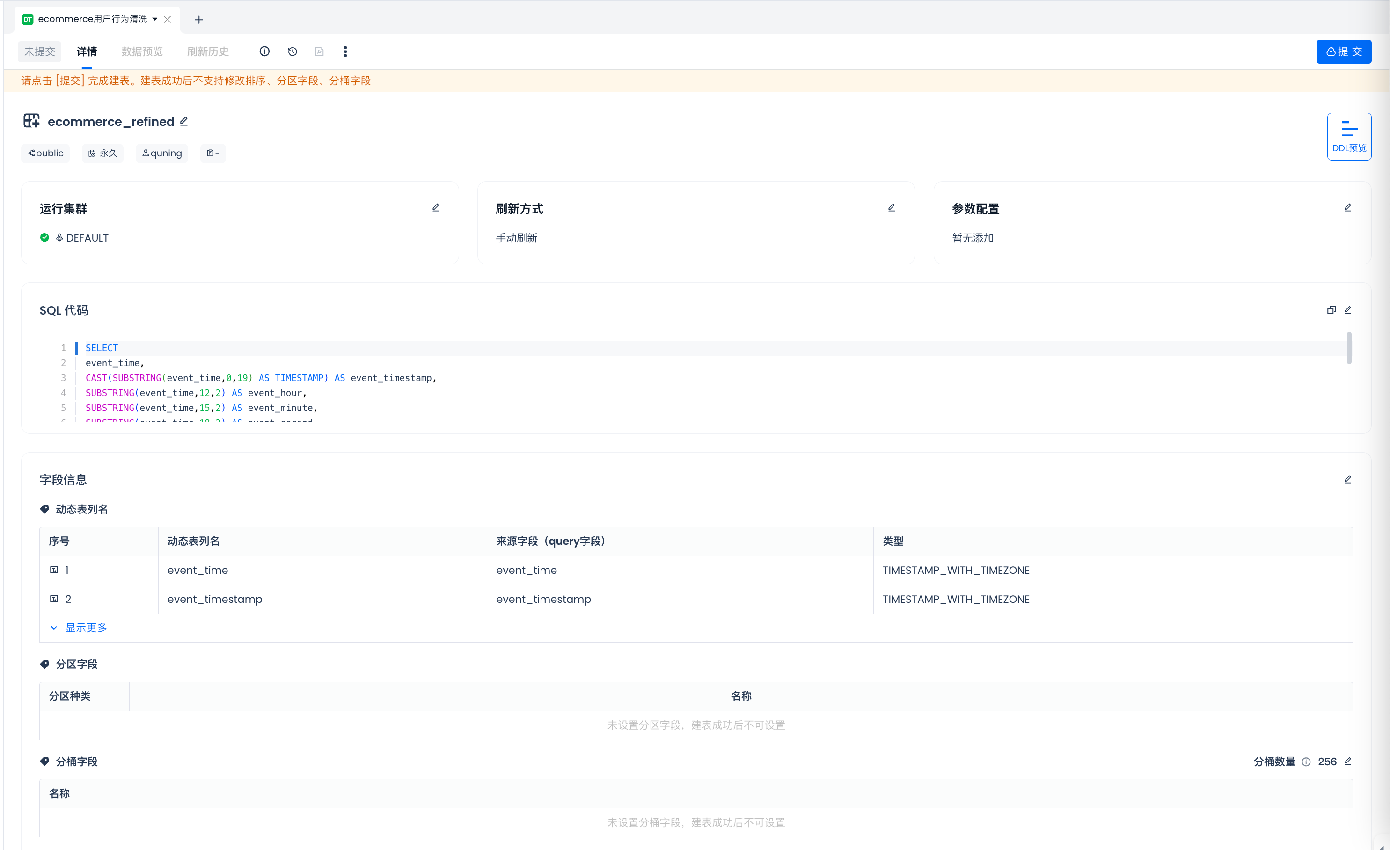Add a new tab with plus icon
Screen dimensions: 1390x850
198,20
